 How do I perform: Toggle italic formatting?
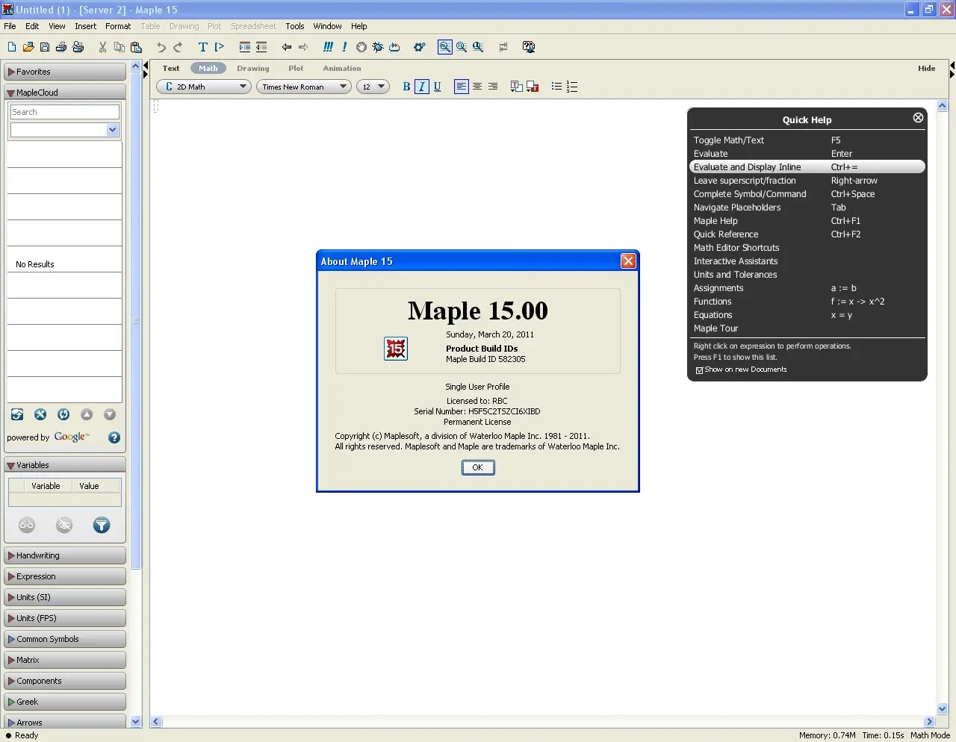point(422,87)
